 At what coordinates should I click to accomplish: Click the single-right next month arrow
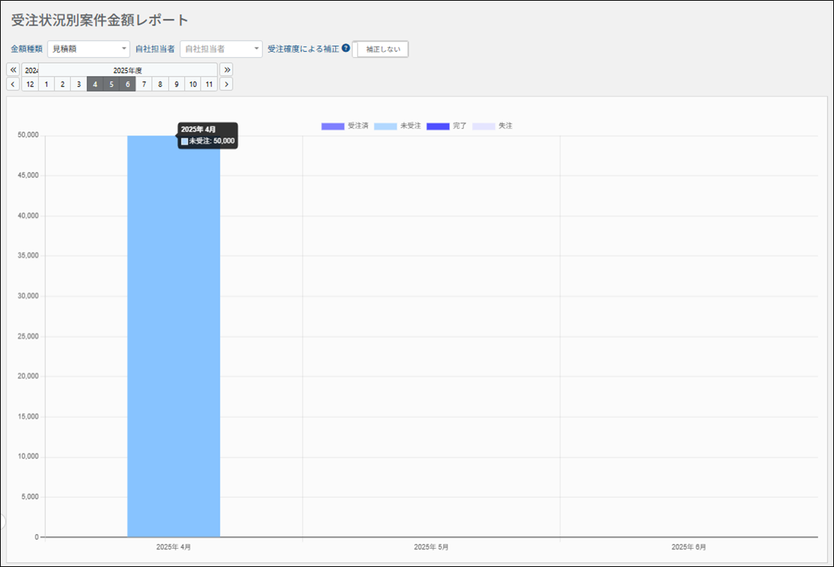point(227,84)
